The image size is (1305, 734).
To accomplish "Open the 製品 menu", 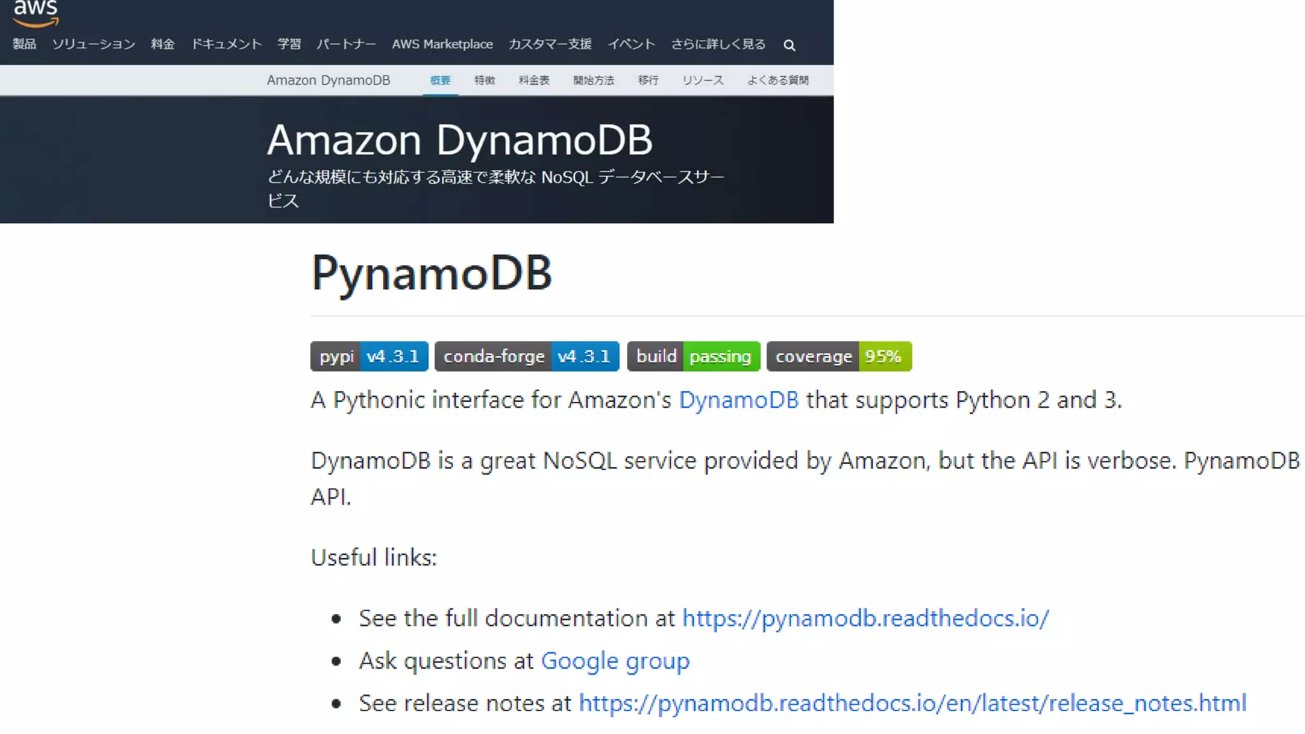I will pos(24,44).
